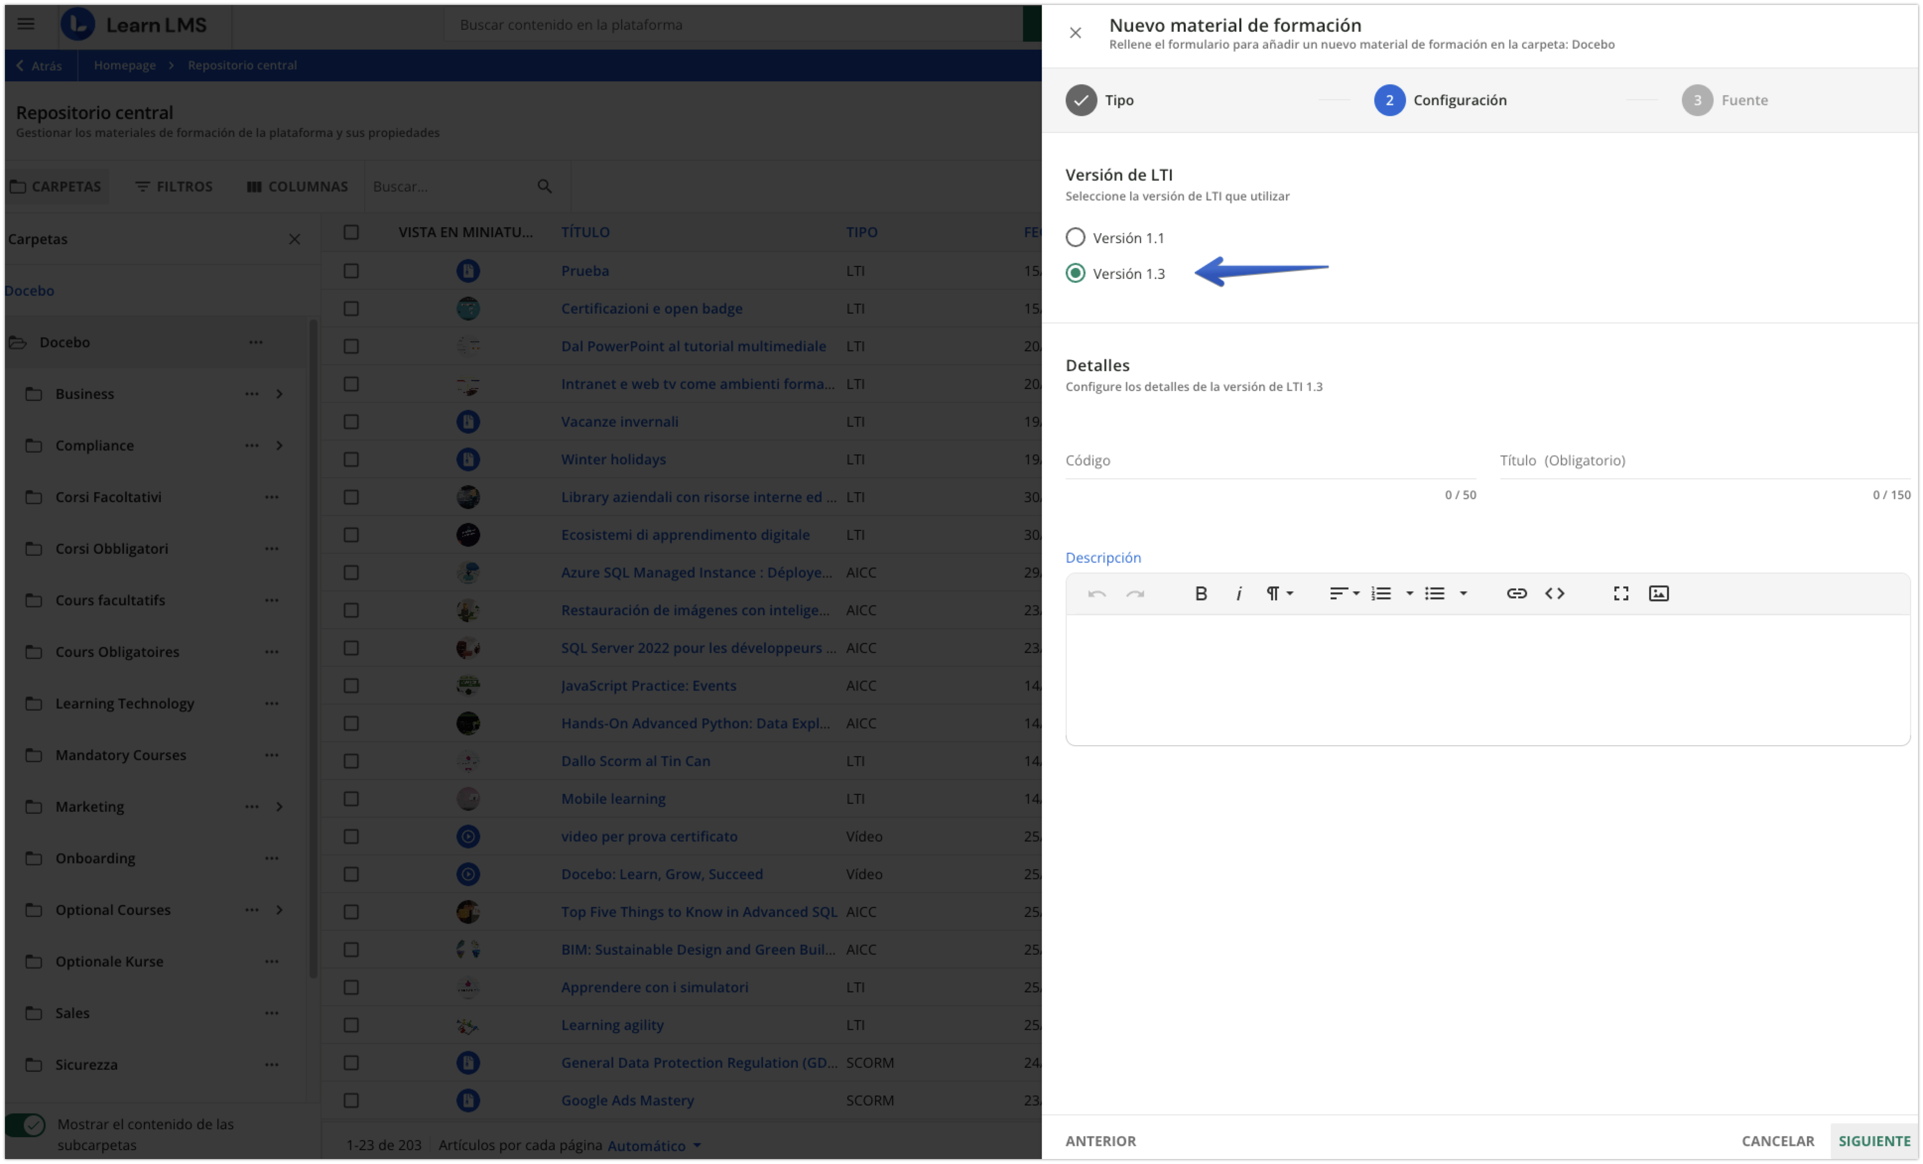Image resolution: width=1923 pixels, height=1164 pixels.
Task: Insert a link in the description
Action: [1516, 593]
